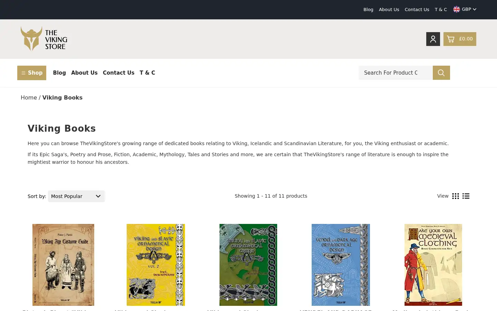Open the Viking Age Costume Guide book cover
Screen dimensions: 497x311
point(63,265)
